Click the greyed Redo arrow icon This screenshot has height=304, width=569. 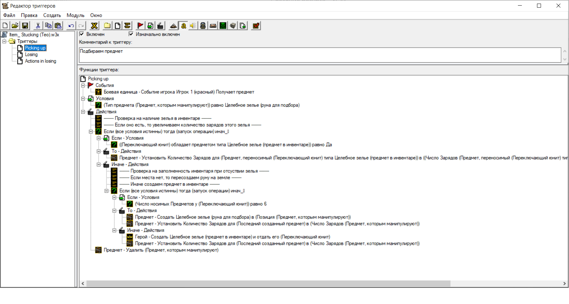point(81,26)
